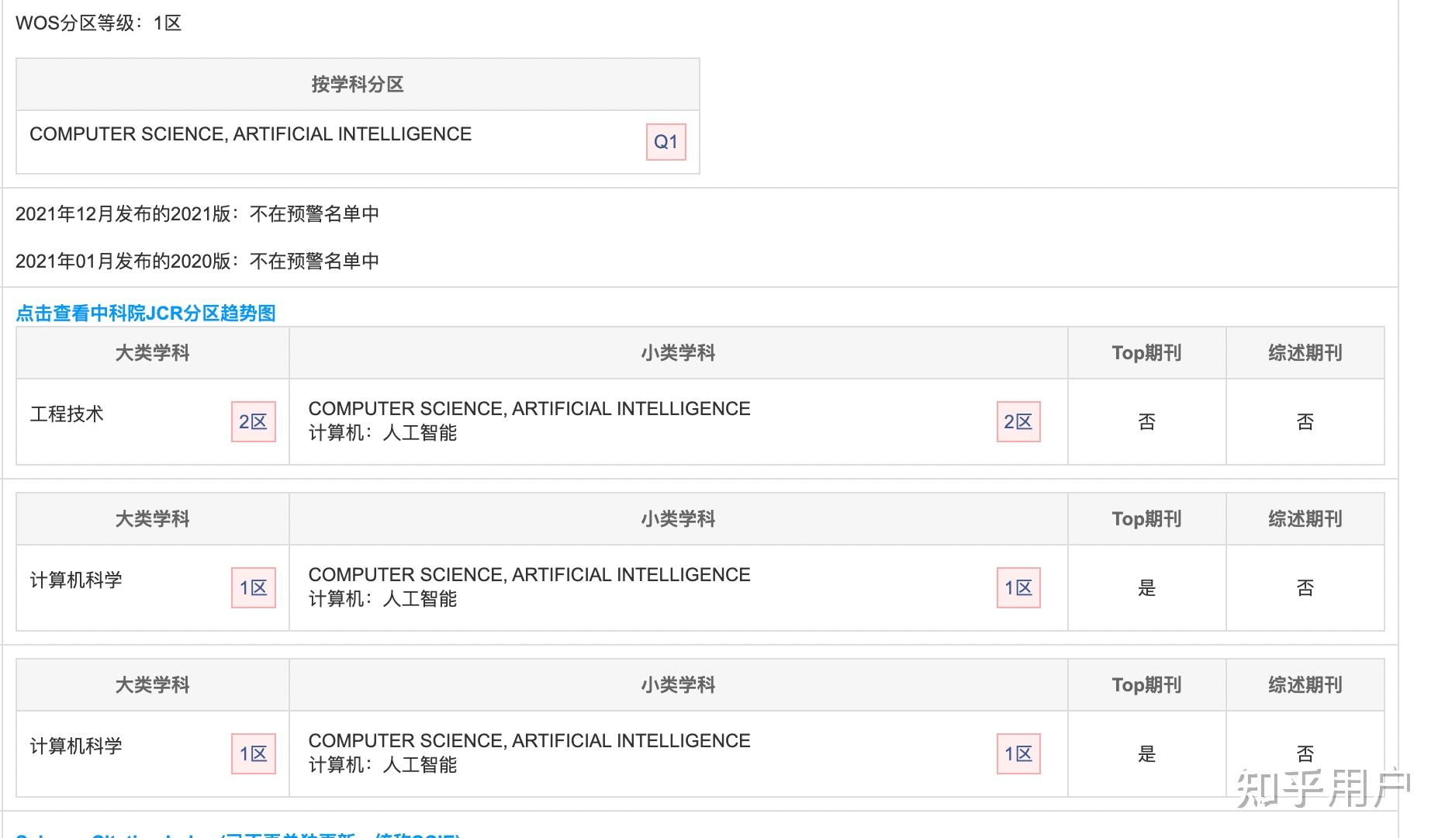Click the 工程技术 category cell
Image resolution: width=1452 pixels, height=838 pixels.
67,414
